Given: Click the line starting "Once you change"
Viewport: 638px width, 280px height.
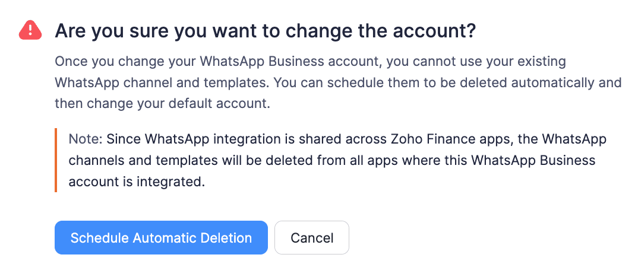Looking at the screenshot, I should 309,61.
